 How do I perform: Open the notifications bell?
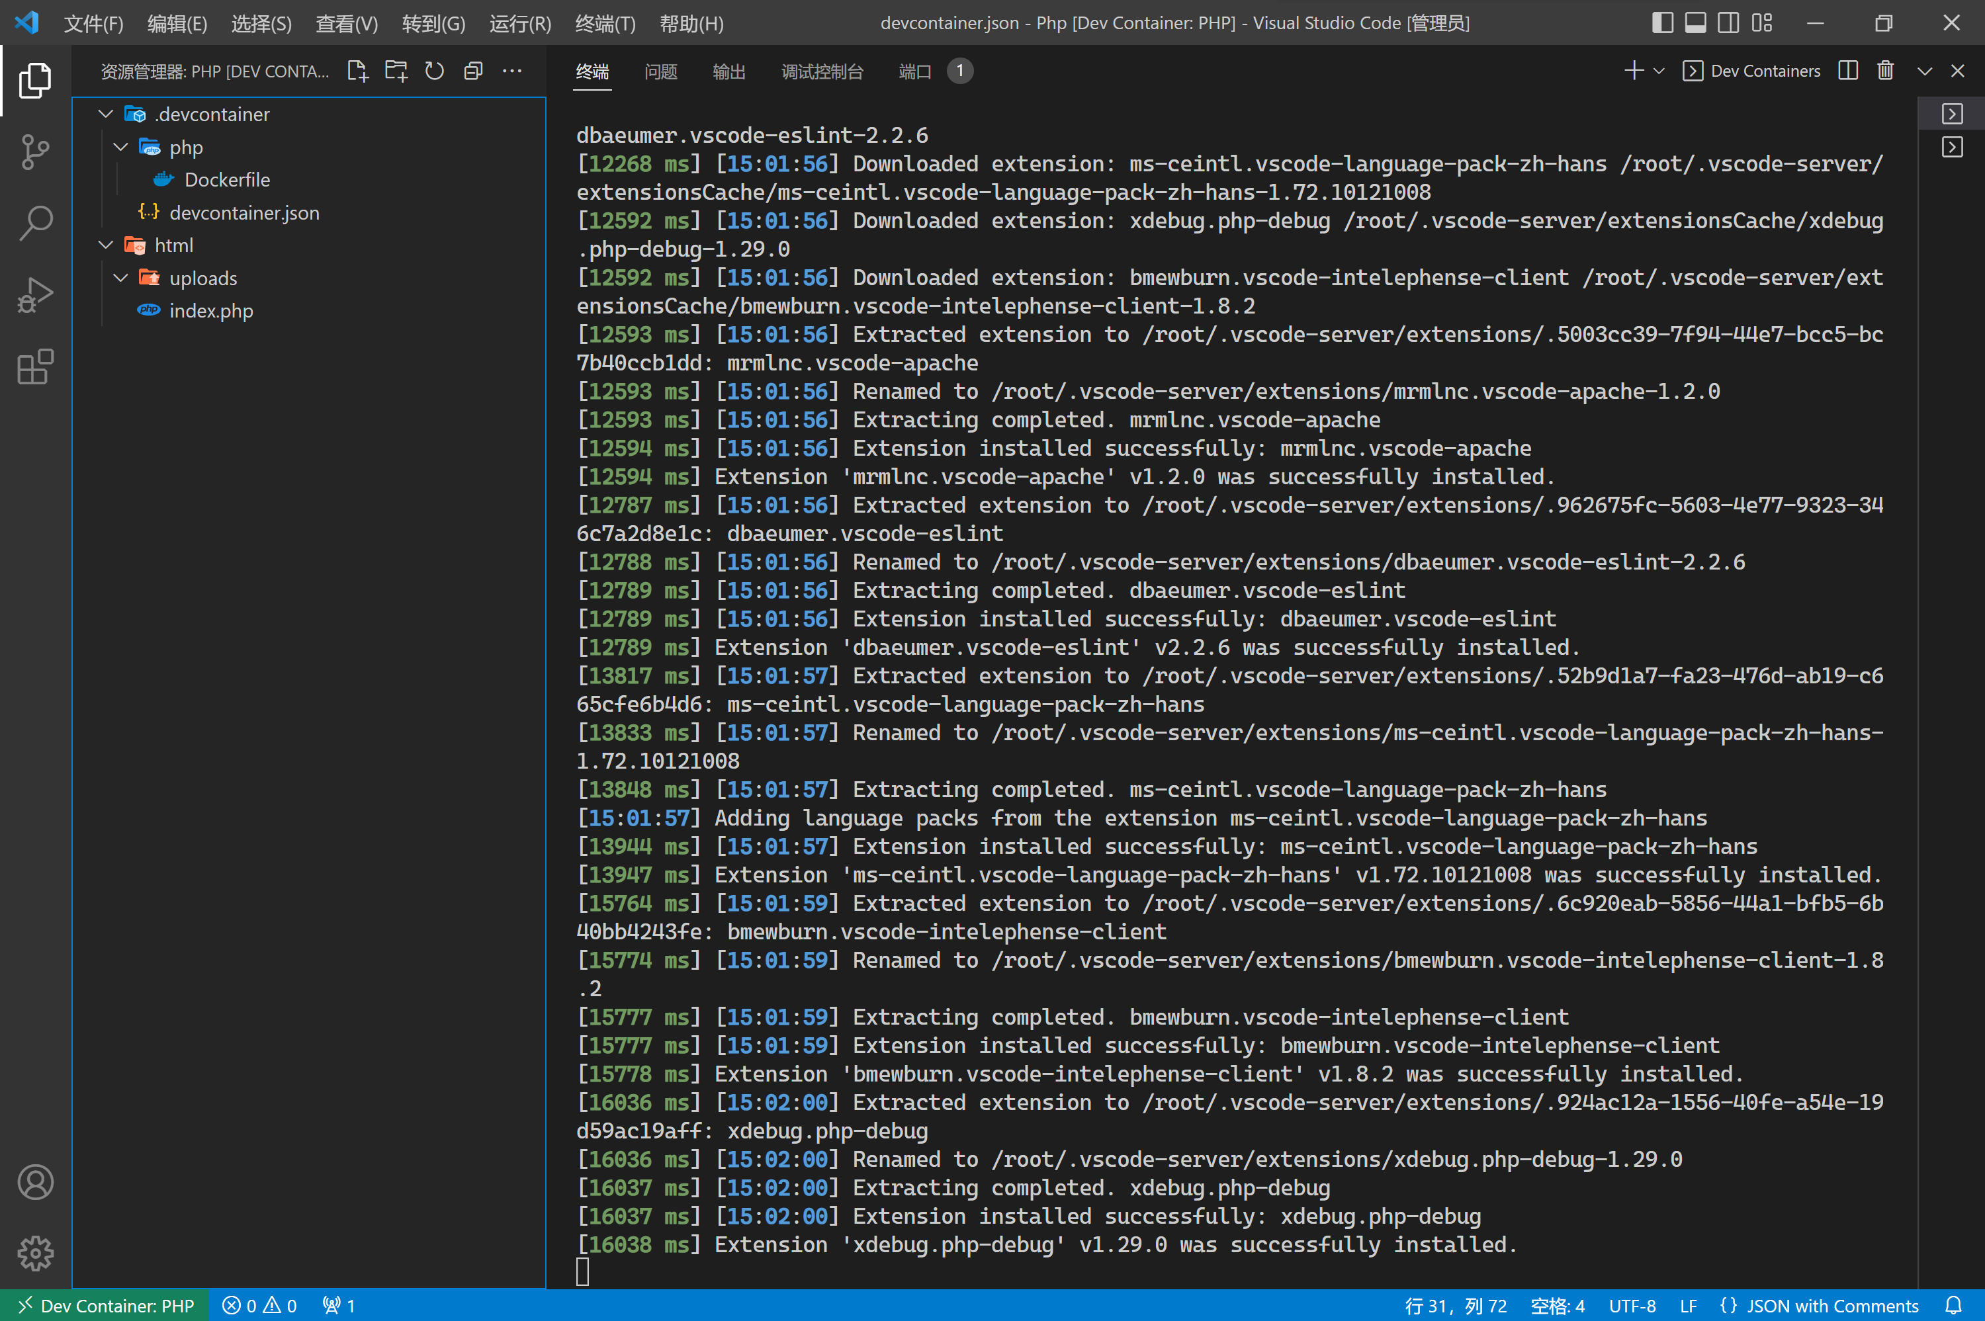[x=1953, y=1305]
